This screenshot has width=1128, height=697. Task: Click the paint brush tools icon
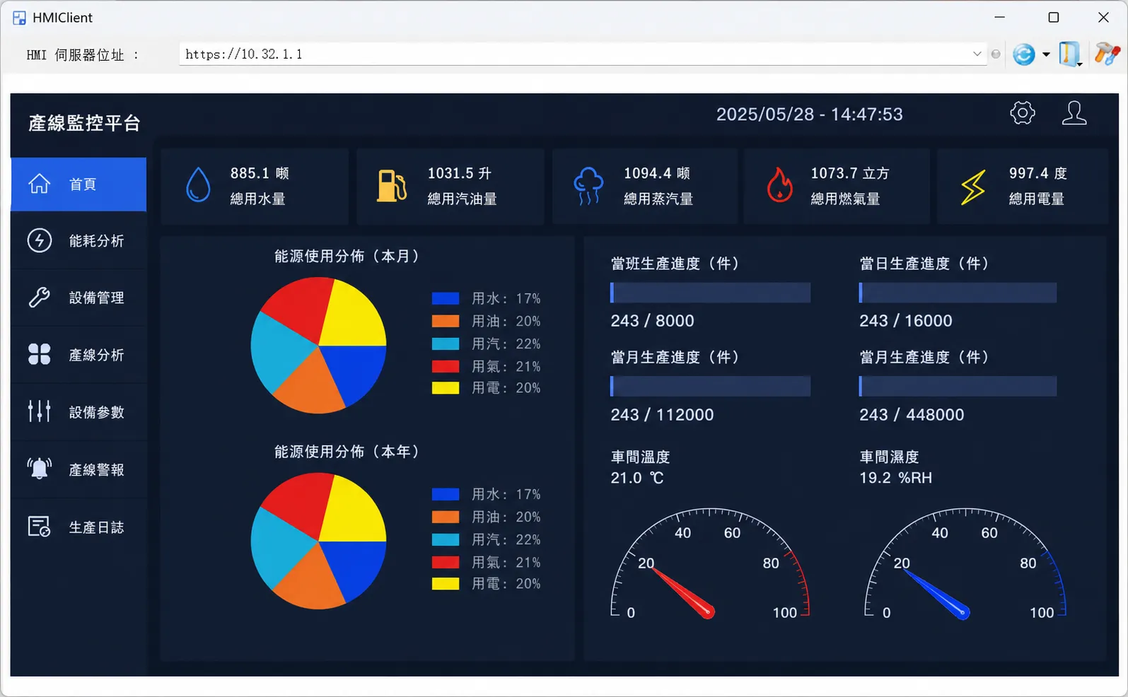[x=1107, y=54]
